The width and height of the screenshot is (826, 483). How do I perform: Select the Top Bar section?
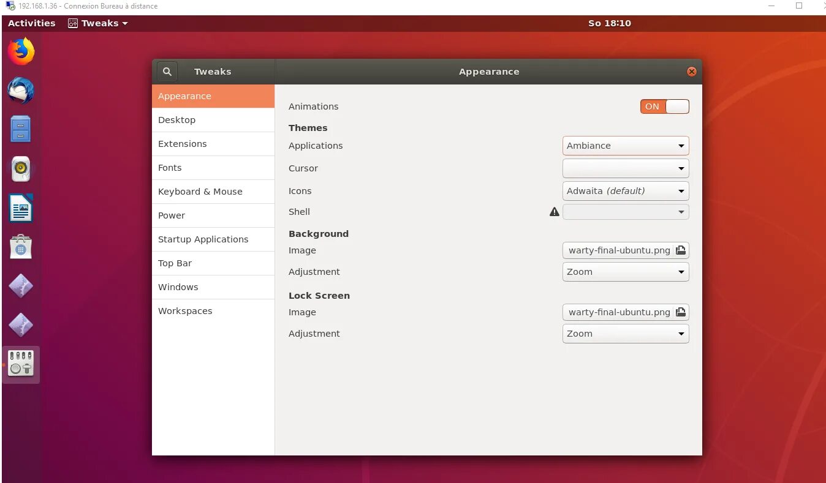click(x=213, y=263)
